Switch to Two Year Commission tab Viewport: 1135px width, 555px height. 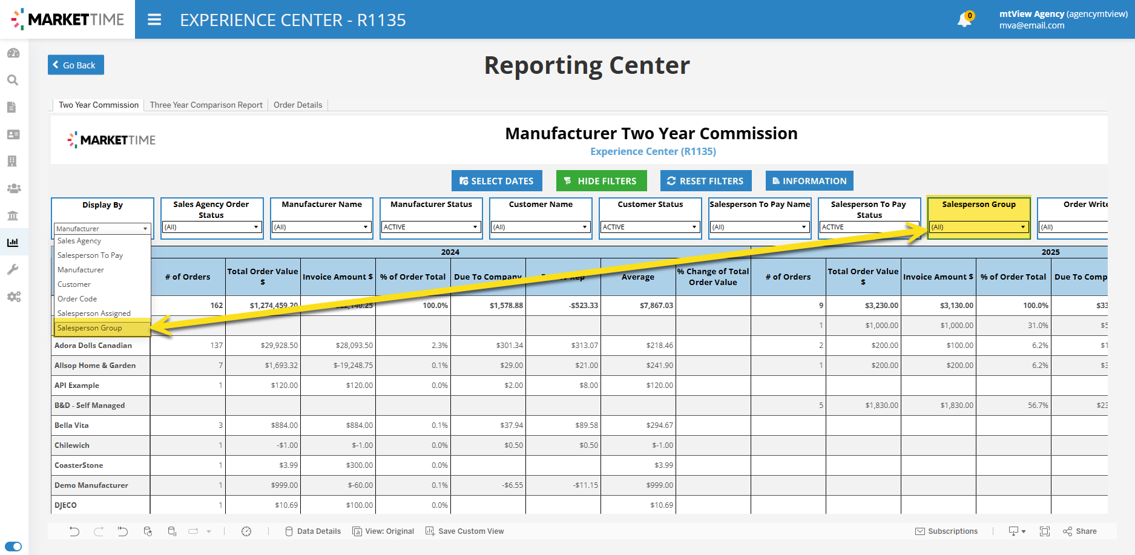(x=99, y=105)
